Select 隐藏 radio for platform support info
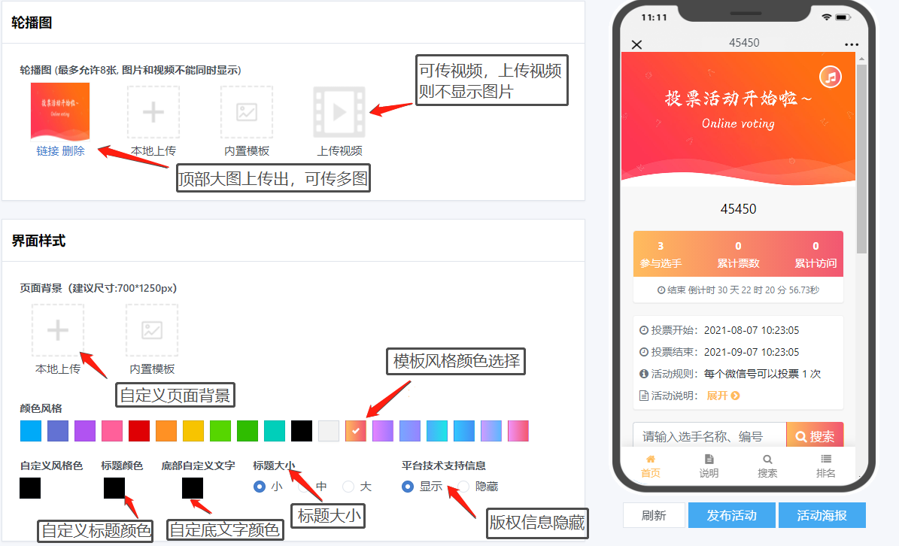 (463, 487)
